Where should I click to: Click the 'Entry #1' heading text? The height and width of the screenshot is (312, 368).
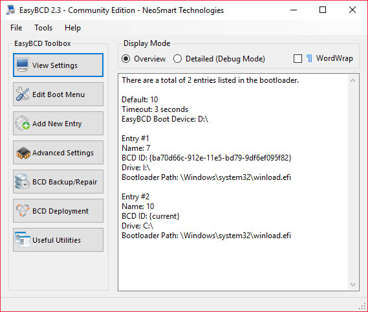pos(135,139)
